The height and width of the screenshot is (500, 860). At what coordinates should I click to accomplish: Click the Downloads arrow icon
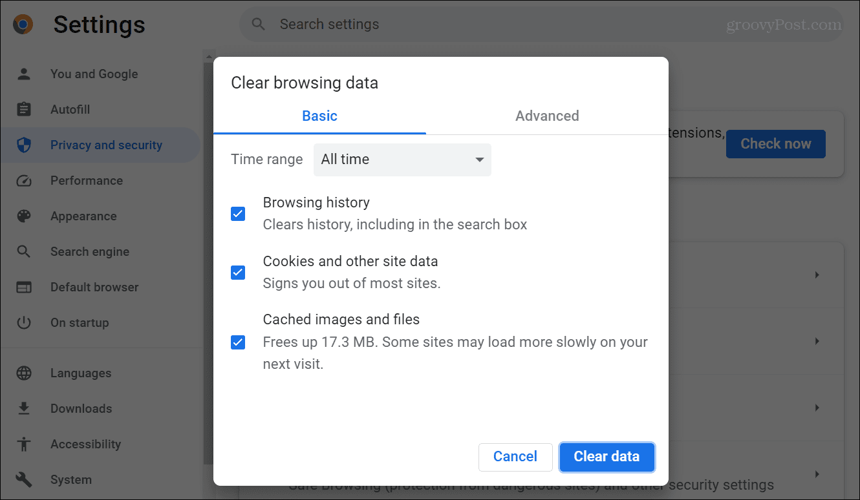24,408
